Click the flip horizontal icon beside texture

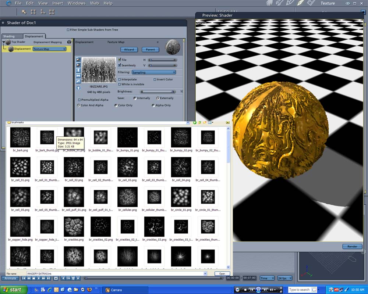(78, 75)
